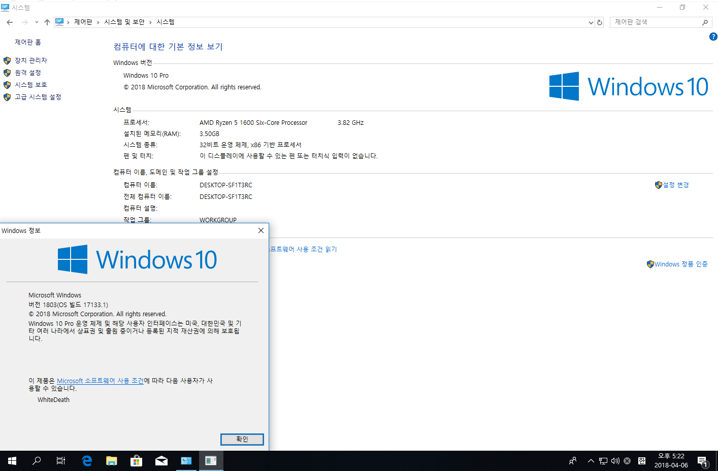The width and height of the screenshot is (718, 471).
Task: Open recent locations dropdown arrow
Action: [x=37, y=22]
